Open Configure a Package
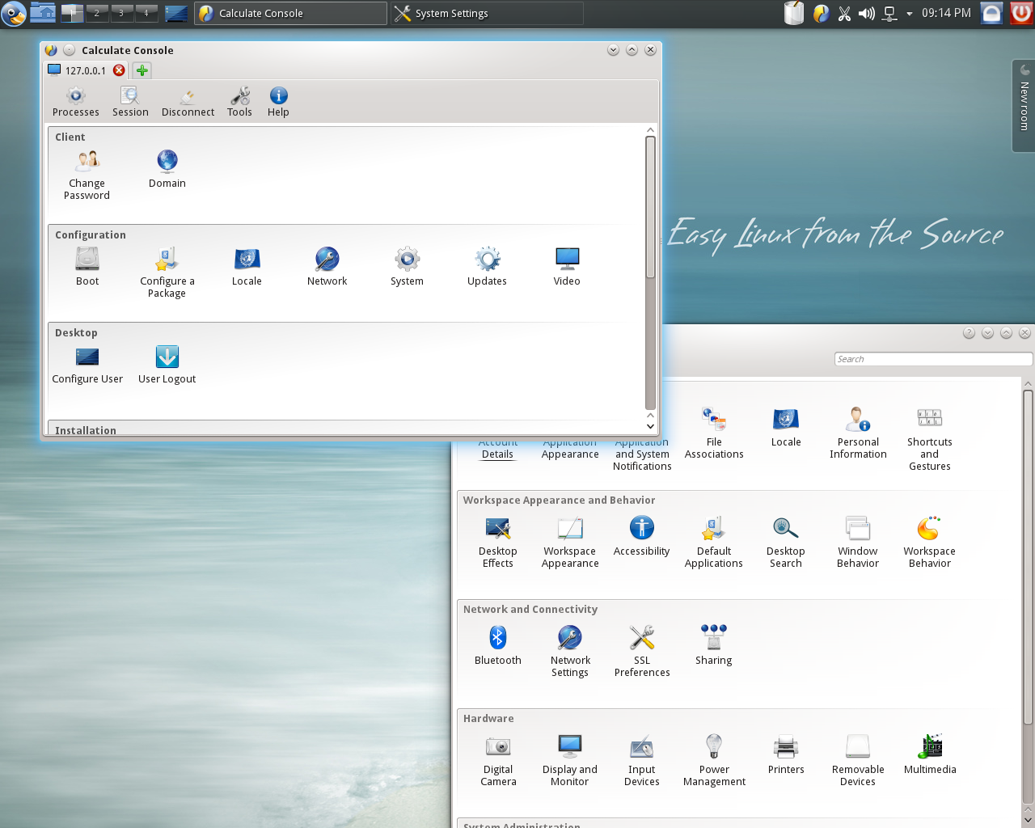 tap(167, 272)
